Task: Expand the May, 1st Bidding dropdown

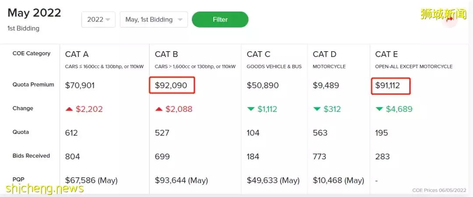Action: (154, 20)
